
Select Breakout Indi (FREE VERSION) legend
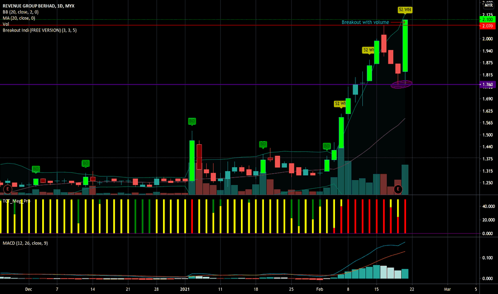click(40, 30)
